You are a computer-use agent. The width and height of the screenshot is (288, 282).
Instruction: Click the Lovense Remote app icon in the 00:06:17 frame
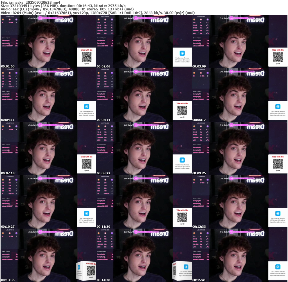coord(278,107)
